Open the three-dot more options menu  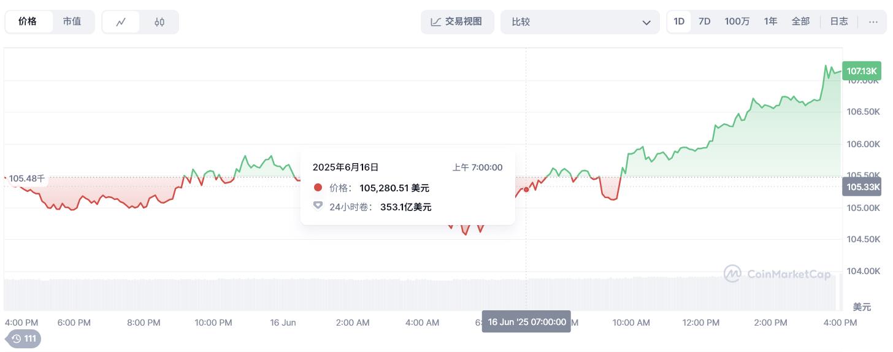(x=873, y=21)
